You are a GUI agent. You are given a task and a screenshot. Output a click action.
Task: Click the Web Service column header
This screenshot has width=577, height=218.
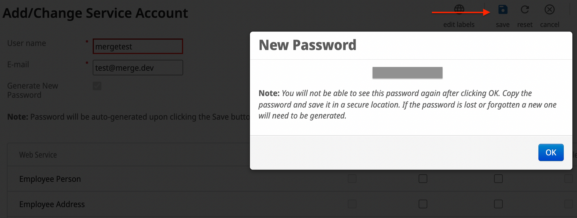click(x=38, y=155)
